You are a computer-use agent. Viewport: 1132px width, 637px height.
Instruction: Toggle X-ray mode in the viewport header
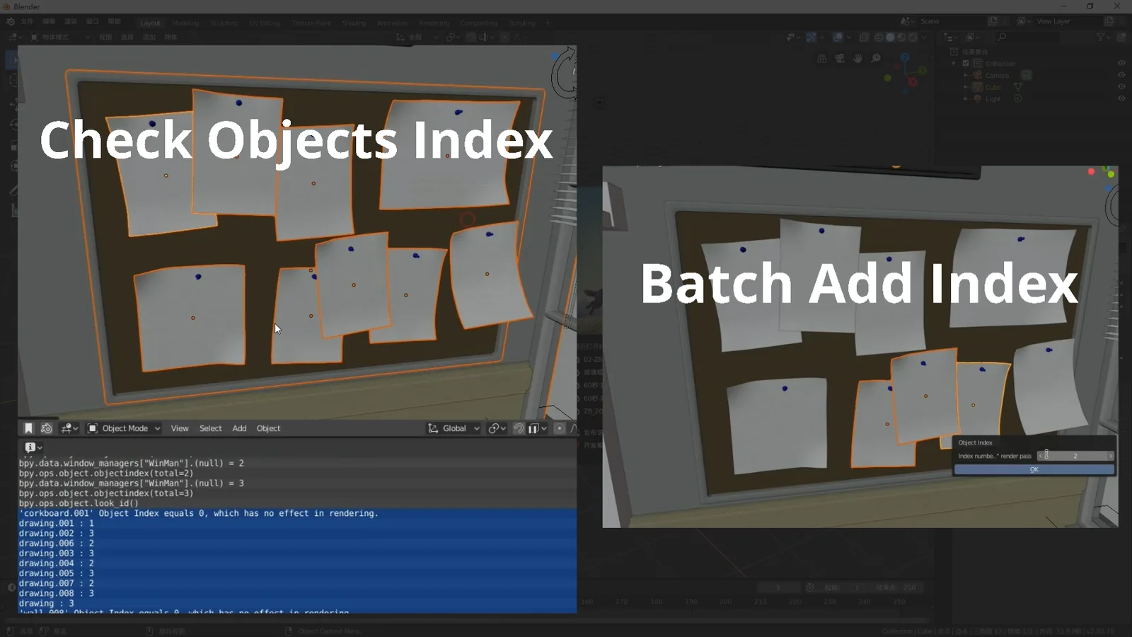(x=864, y=38)
